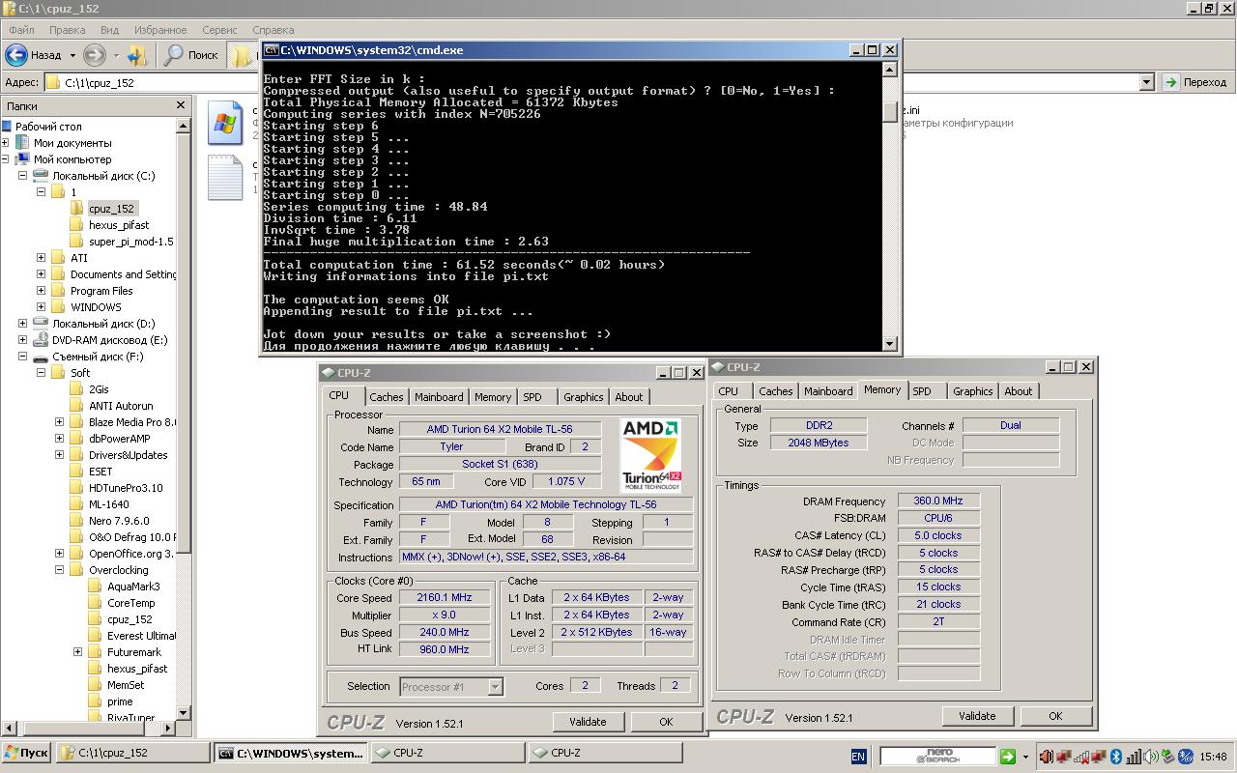Select Локальный диск (C:) drive in tree

(x=103, y=176)
